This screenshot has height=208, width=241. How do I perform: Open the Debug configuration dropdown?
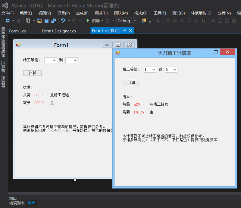(x=126, y=21)
